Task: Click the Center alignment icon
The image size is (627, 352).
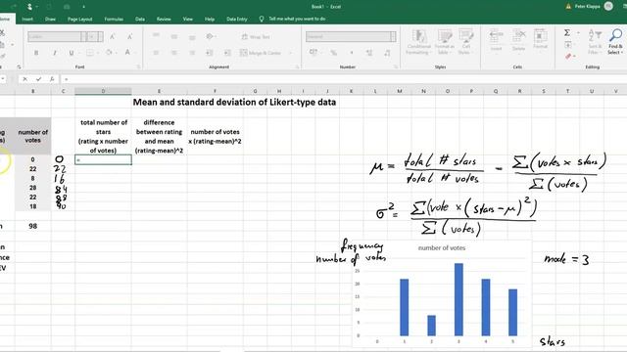Action: pyautogui.click(x=174, y=53)
